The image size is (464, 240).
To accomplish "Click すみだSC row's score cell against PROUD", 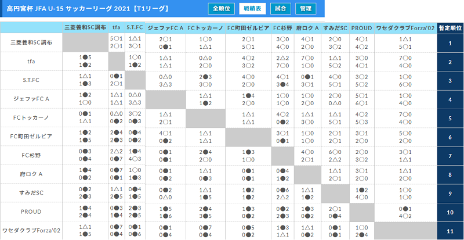I will pyautogui.click(x=361, y=193).
